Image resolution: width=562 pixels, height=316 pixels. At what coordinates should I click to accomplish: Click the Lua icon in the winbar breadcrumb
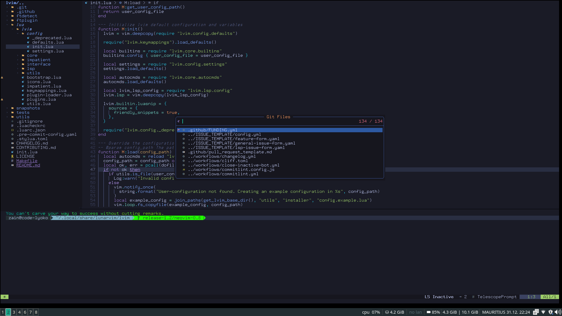pos(86,3)
